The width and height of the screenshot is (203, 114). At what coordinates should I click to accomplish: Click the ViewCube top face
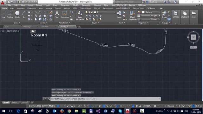[193, 37]
